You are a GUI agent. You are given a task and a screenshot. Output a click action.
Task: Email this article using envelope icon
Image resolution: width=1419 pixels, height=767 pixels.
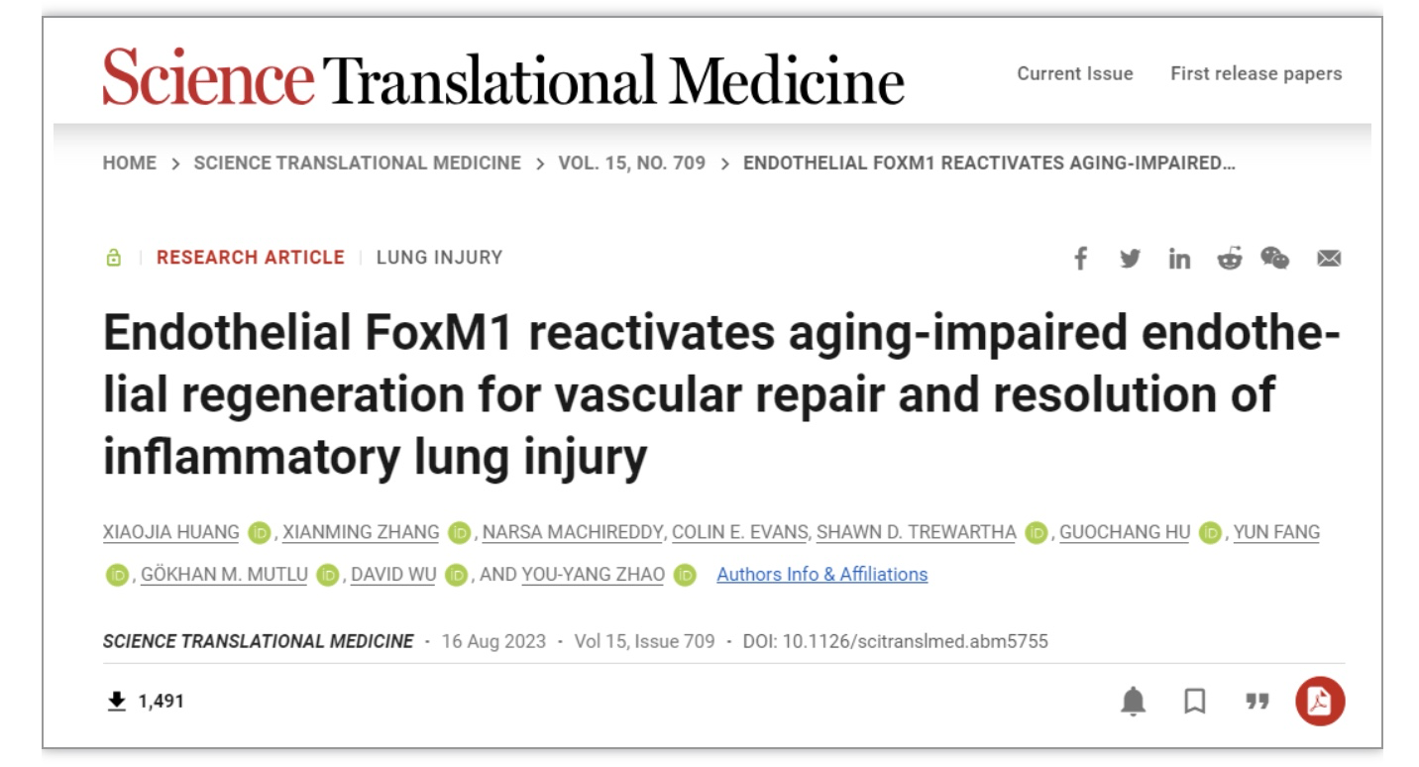[1326, 260]
